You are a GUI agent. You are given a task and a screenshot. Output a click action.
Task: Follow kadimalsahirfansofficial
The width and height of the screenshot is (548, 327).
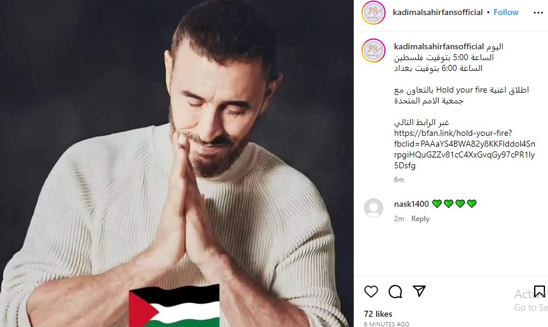[506, 12]
